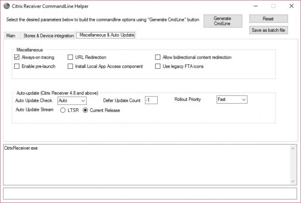The height and width of the screenshot is (203, 301).
Task: Select the LTSR radio button
Action: pyautogui.click(x=63, y=110)
